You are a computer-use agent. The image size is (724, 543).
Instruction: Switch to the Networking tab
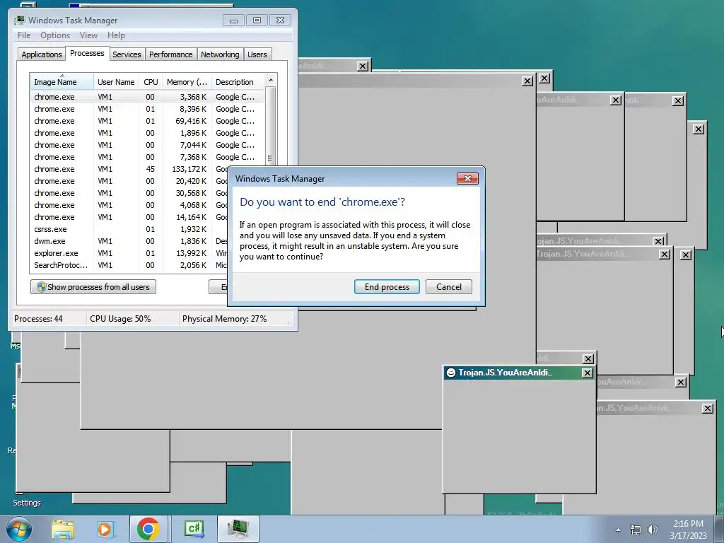(x=220, y=54)
